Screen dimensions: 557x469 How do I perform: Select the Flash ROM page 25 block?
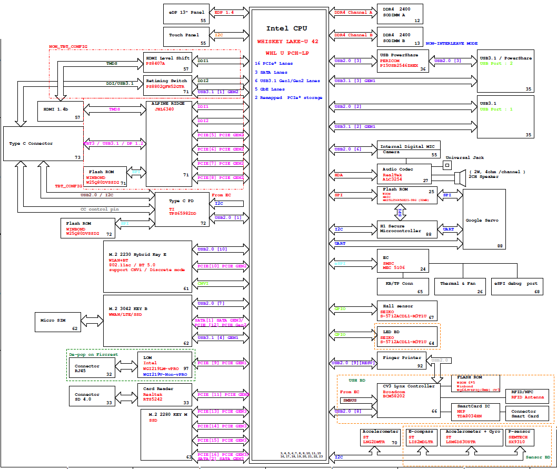tap(407, 195)
